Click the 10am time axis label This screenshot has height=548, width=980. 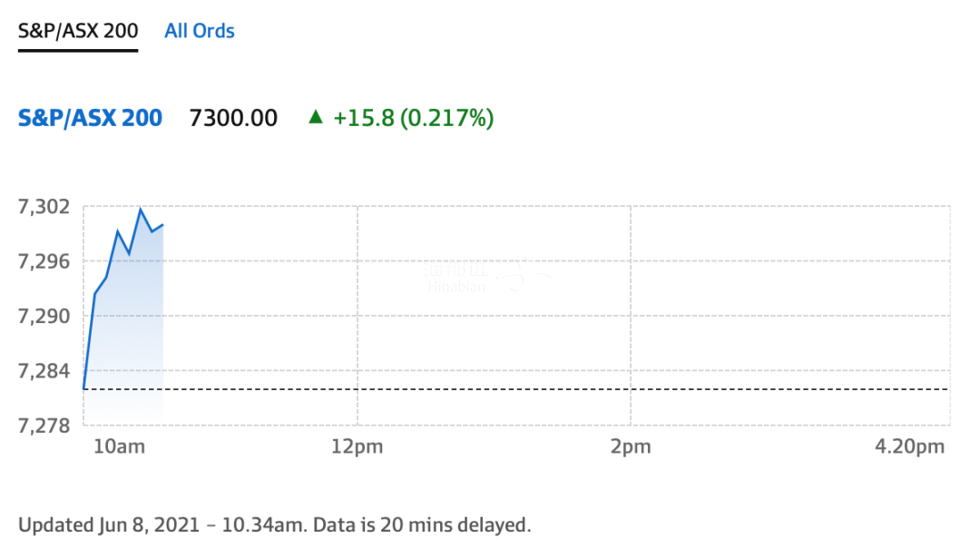tap(120, 446)
